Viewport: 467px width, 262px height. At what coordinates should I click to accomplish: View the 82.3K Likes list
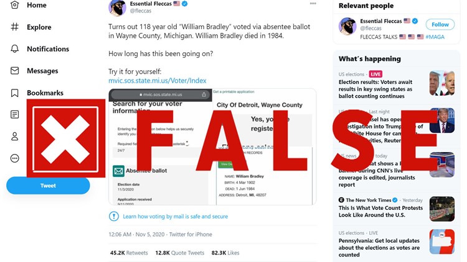225,253
